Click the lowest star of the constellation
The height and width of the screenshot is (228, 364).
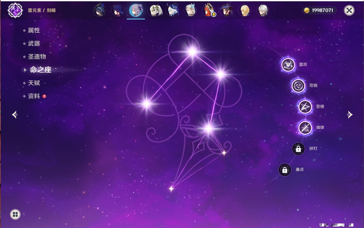171,188
